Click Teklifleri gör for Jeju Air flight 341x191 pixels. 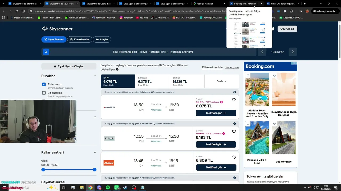coord(216,167)
